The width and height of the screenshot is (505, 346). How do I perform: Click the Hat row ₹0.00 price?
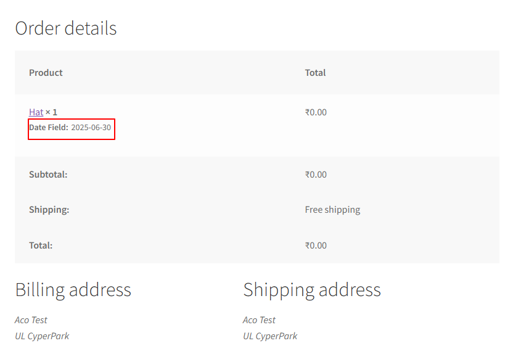[316, 112]
